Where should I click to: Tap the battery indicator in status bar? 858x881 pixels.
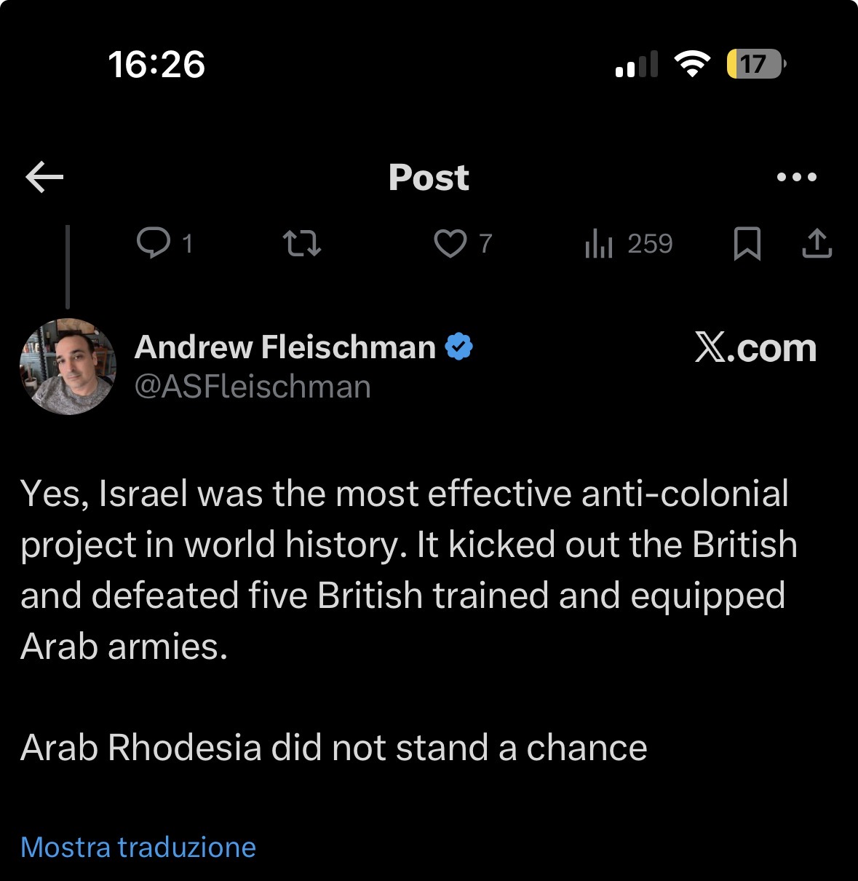pyautogui.click(x=756, y=64)
